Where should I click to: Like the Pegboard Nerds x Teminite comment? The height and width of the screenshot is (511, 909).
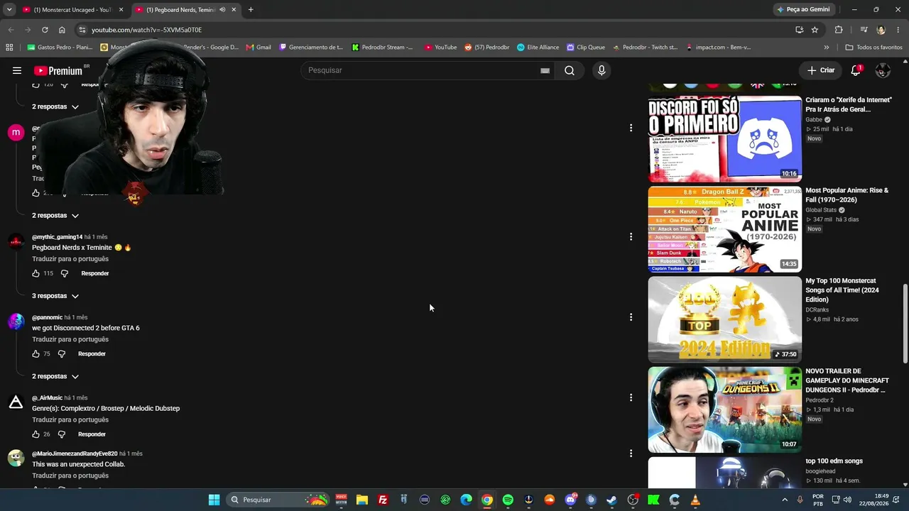[x=36, y=273]
